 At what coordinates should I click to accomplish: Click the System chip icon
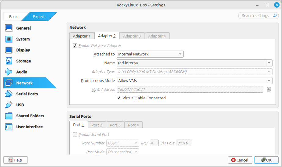pos(9,39)
